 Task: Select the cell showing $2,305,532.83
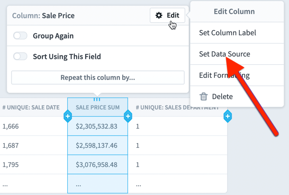[x=98, y=126]
